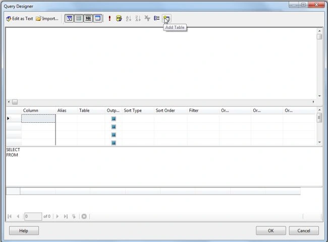Screen dimensions: 328x242
Task: Click criteria grid scroll up arrow
Action: click(x=319, y=110)
